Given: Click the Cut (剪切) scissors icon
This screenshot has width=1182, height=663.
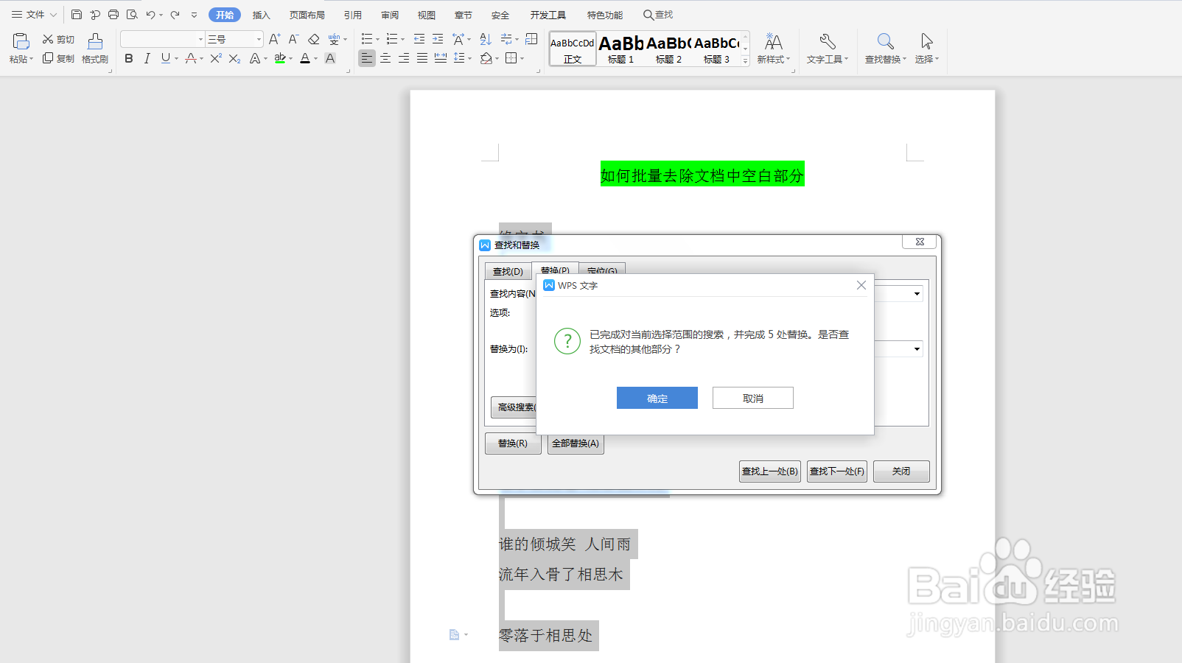Looking at the screenshot, I should pyautogui.click(x=48, y=39).
